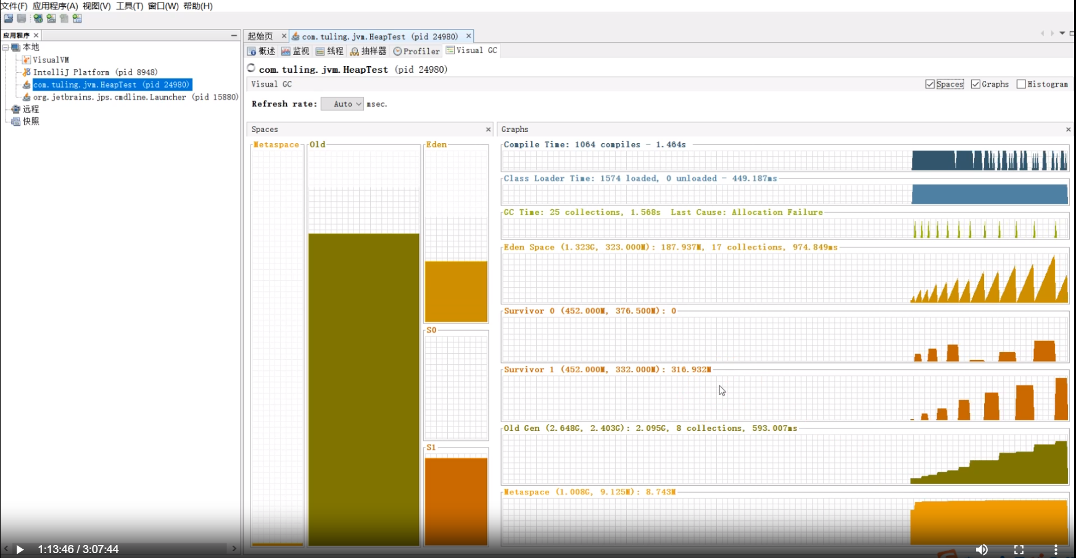1076x558 pixels.
Task: Click the first toolbar icon below the 文件 menu
Action: [x=8, y=19]
